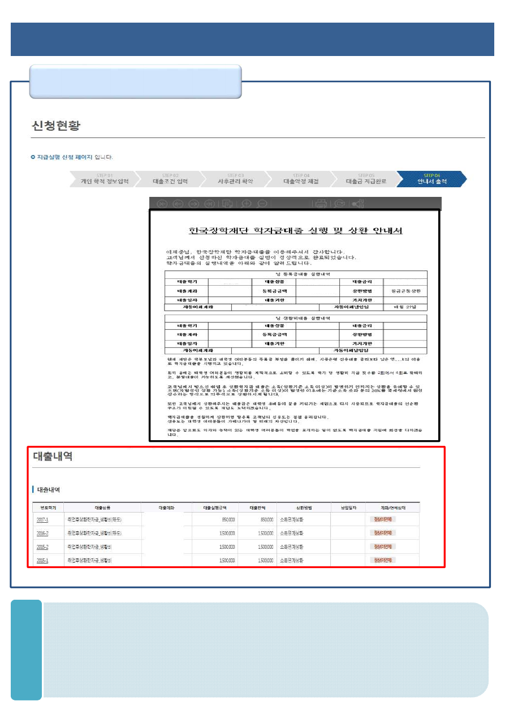Select STEP 06 안내서 출력 tab
This screenshot has height=714, width=505.
tap(431, 179)
